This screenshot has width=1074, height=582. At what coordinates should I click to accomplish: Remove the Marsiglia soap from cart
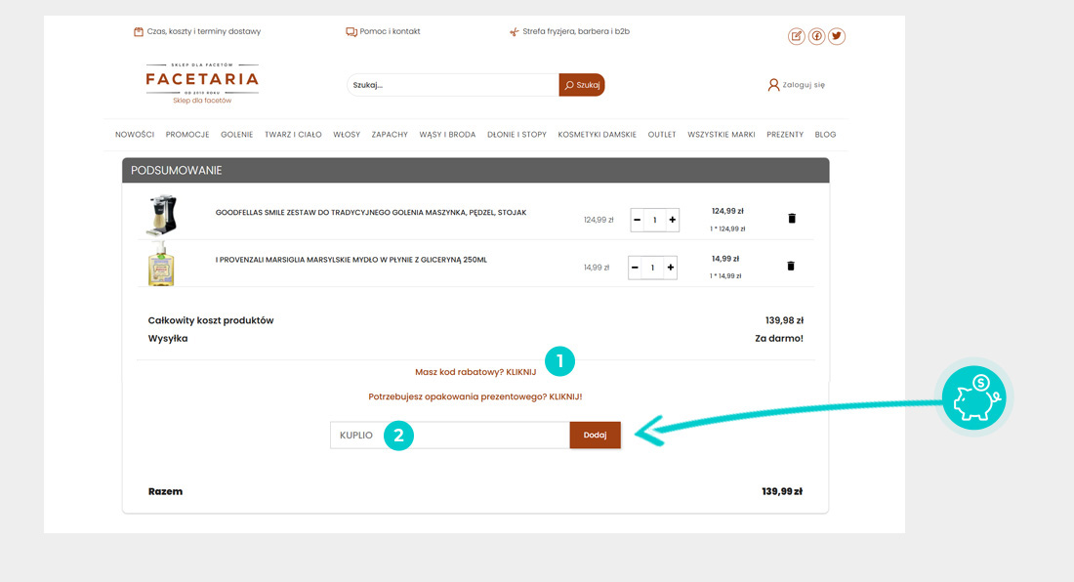coord(791,266)
